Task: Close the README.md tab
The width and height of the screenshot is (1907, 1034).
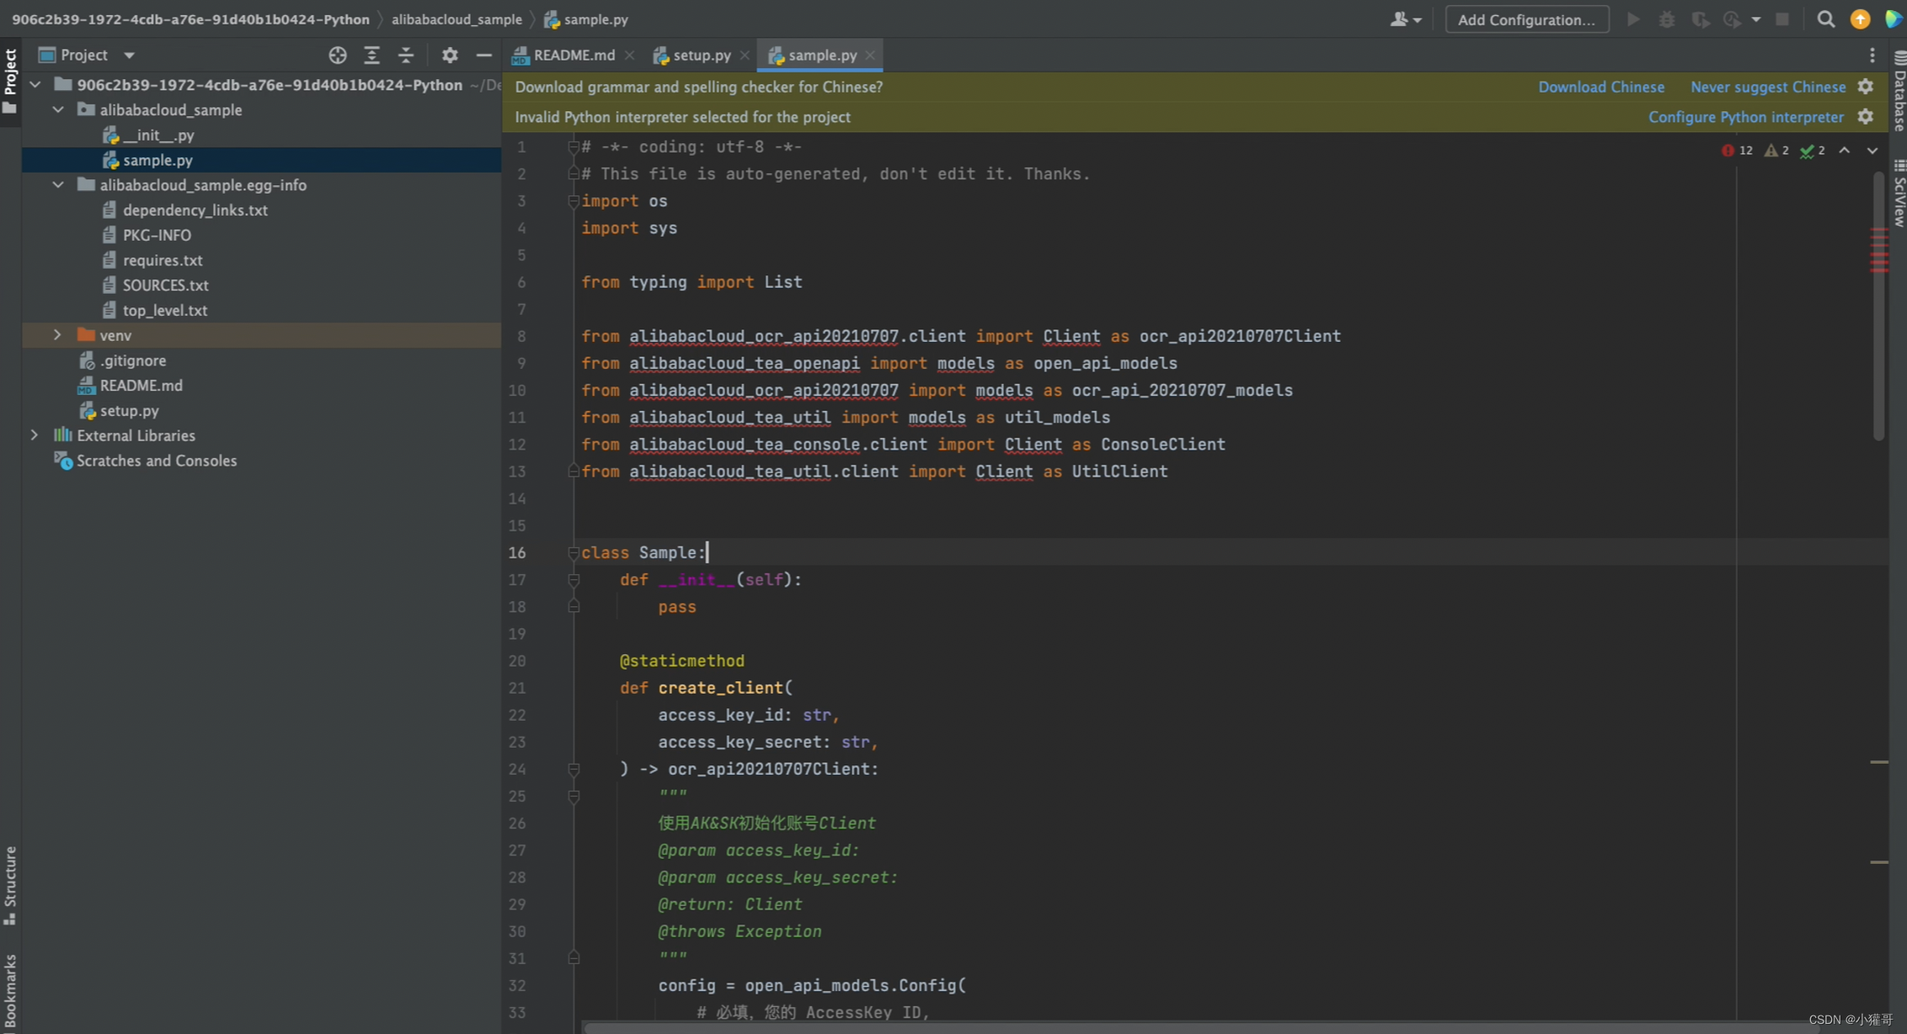Action: coord(629,55)
